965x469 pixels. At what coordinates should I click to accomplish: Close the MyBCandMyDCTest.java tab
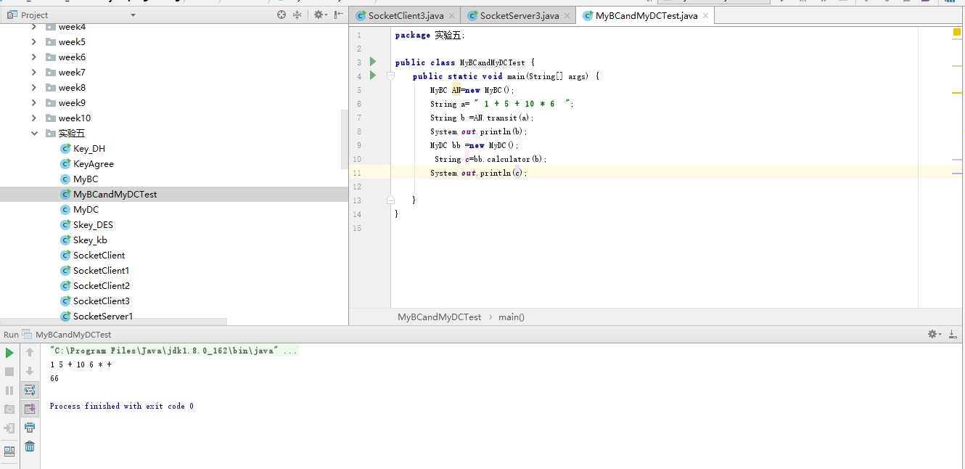(x=706, y=15)
